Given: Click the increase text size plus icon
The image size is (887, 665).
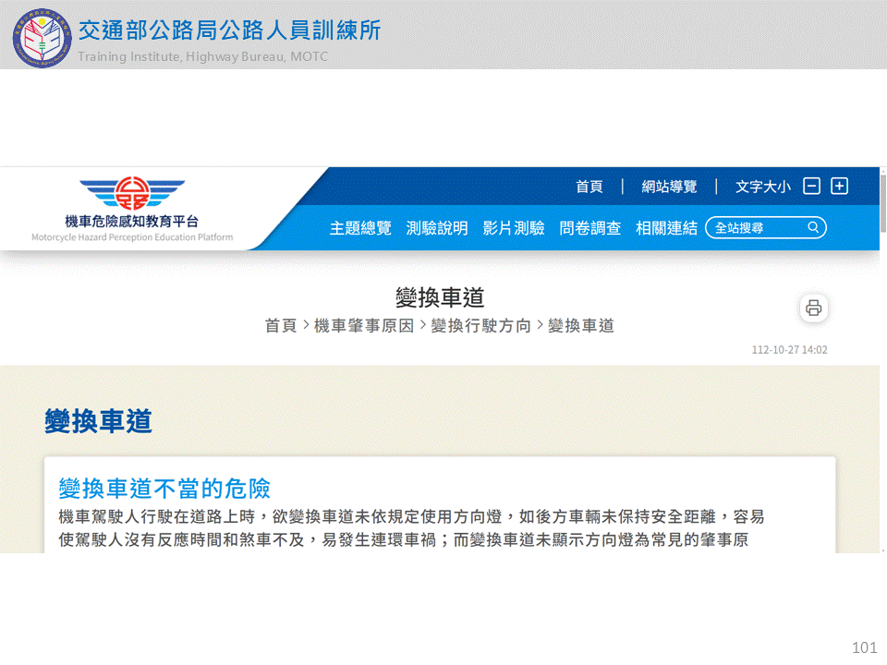Looking at the screenshot, I should (x=839, y=187).
